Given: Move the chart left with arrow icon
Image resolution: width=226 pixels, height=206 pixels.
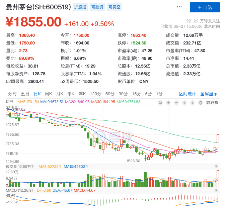Looking at the screenshot, I should (x=184, y=103).
